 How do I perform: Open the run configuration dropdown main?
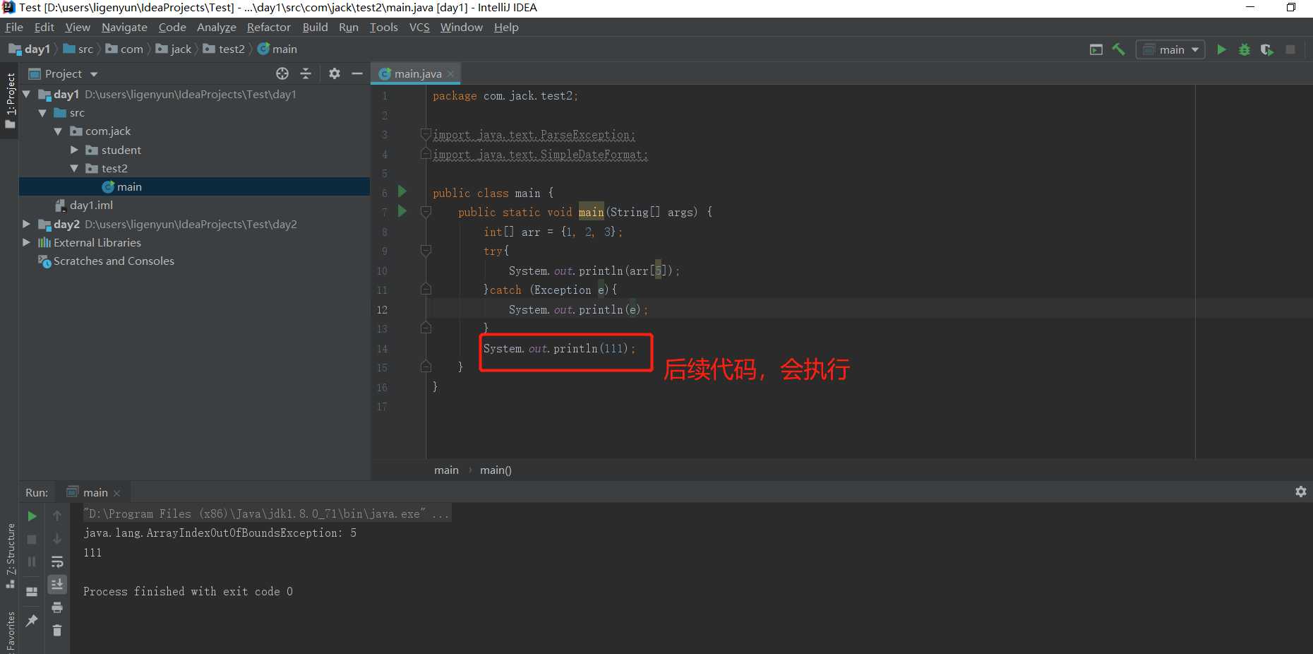coord(1170,49)
